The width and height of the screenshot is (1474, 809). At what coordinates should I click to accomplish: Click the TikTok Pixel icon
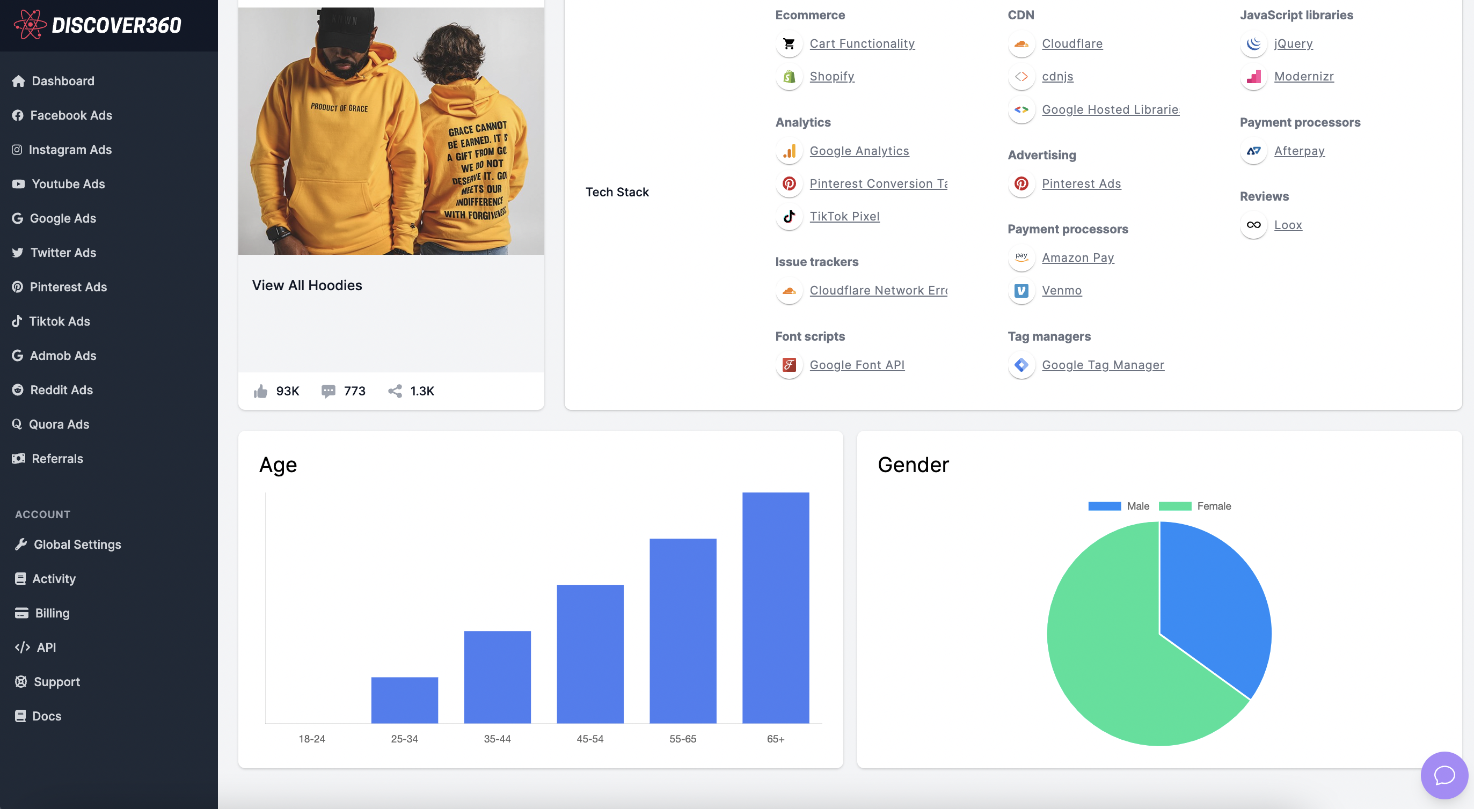click(x=789, y=217)
